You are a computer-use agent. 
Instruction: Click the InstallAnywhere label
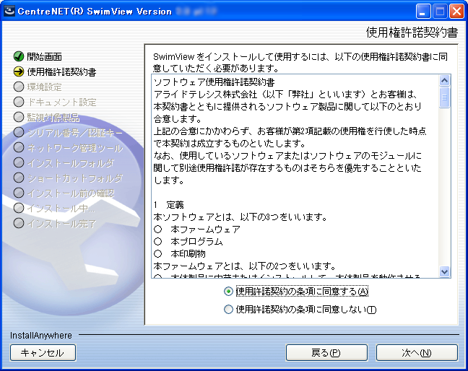point(41,336)
